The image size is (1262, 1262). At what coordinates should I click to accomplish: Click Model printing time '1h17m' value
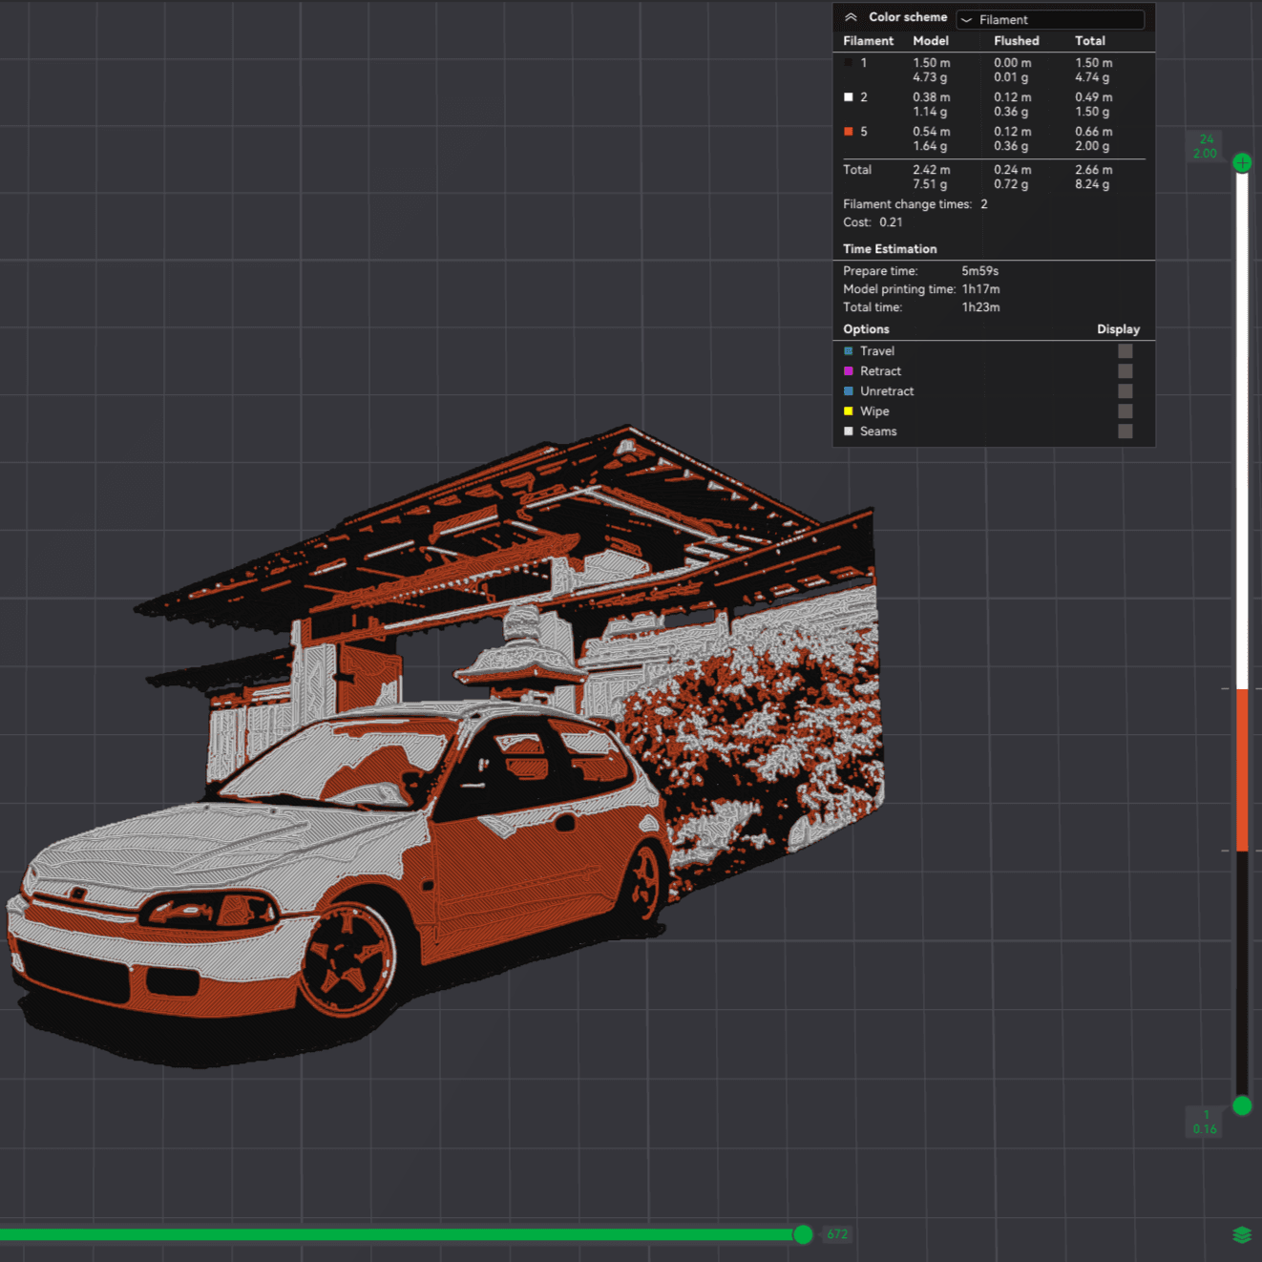(x=980, y=289)
